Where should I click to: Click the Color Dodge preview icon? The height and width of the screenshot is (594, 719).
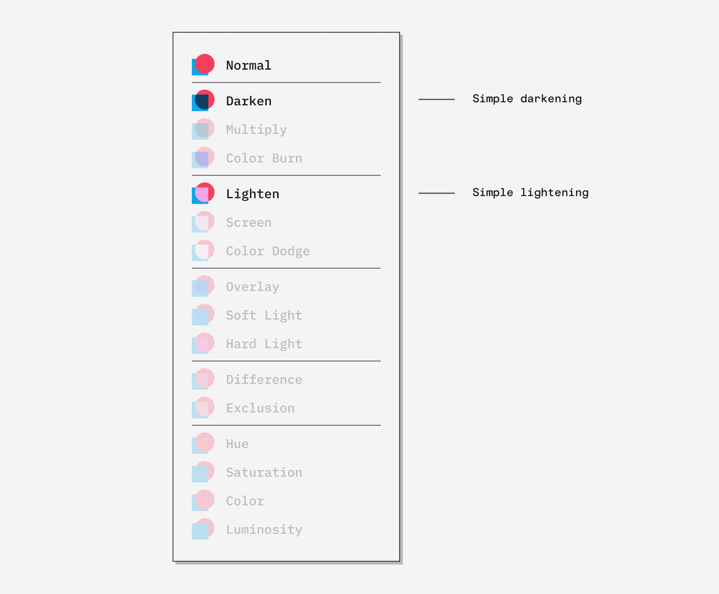coord(203,251)
